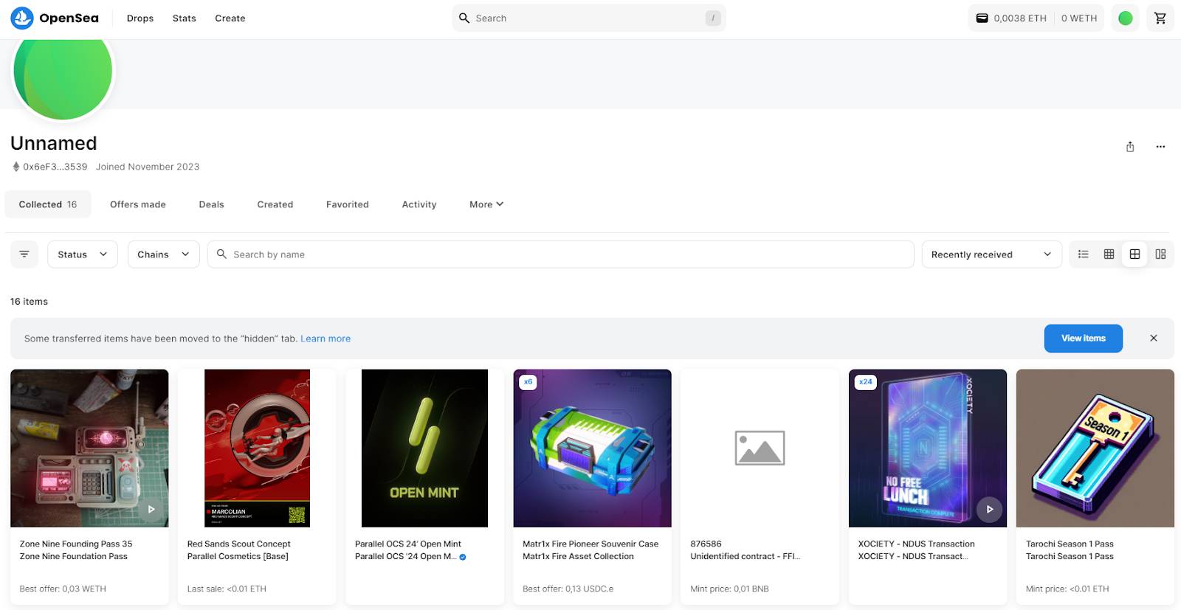Open Parallel OCS 24' Open Mint image
Image resolution: width=1181 pixels, height=610 pixels.
(x=424, y=448)
